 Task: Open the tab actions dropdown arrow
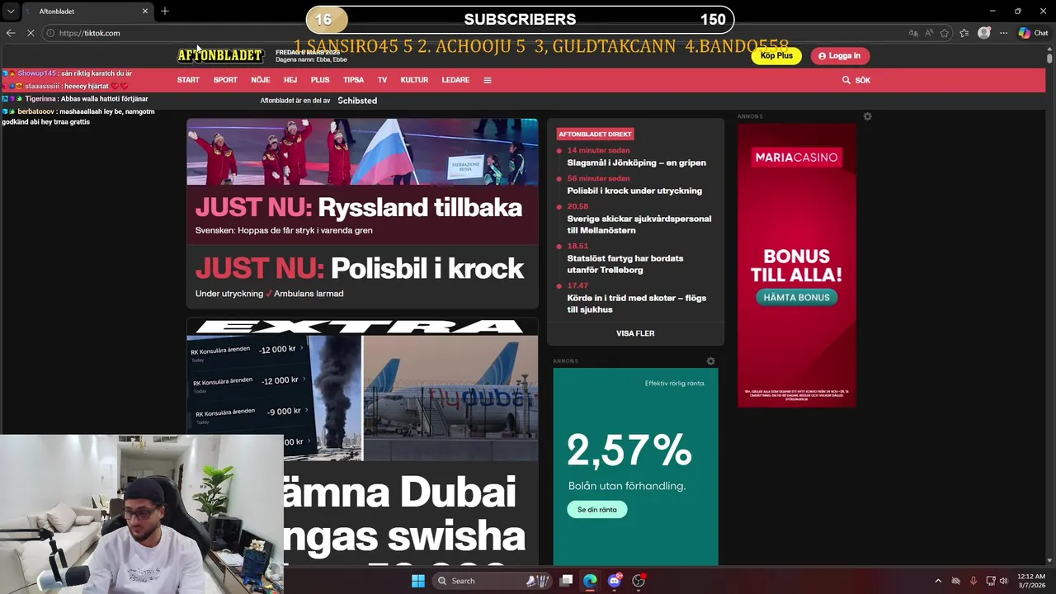(x=10, y=11)
